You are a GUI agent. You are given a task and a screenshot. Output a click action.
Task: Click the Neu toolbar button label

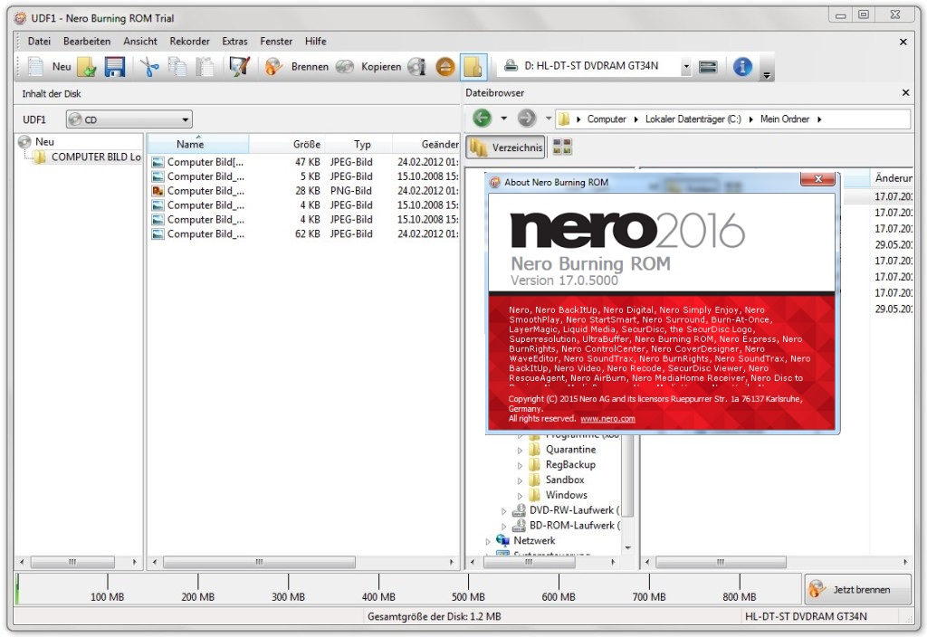[62, 67]
